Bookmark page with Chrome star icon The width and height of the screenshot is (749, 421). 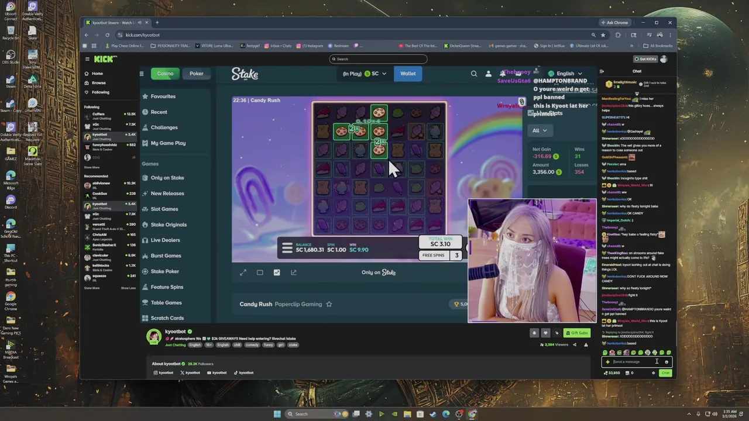tap(603, 35)
